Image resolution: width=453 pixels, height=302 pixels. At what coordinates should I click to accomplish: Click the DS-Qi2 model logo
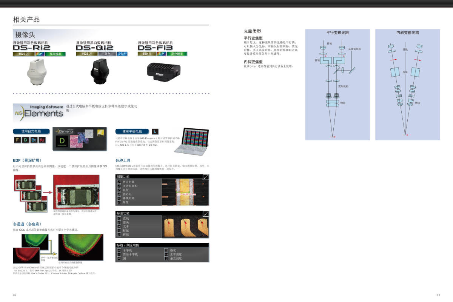coord(94,48)
